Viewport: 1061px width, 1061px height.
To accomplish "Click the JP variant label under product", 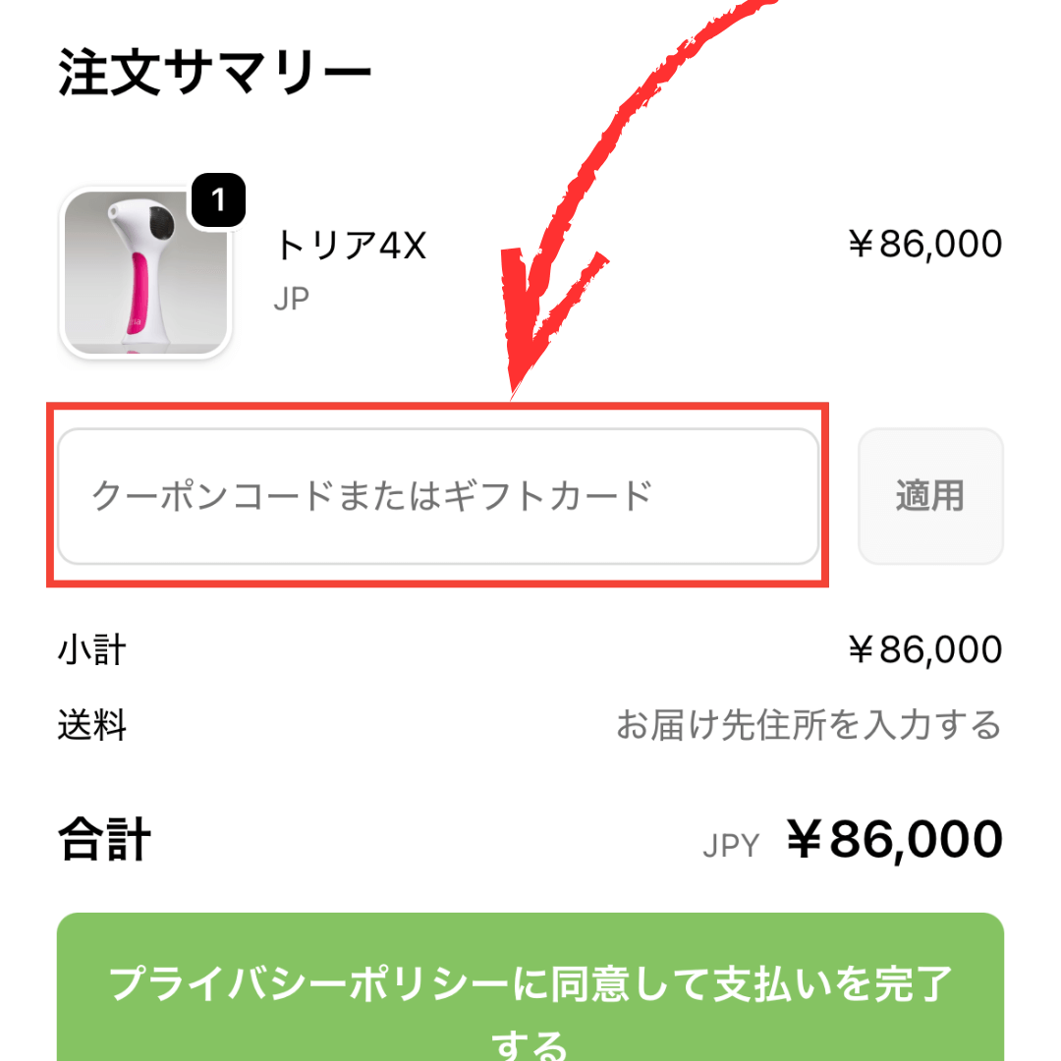I will pos(291,299).
